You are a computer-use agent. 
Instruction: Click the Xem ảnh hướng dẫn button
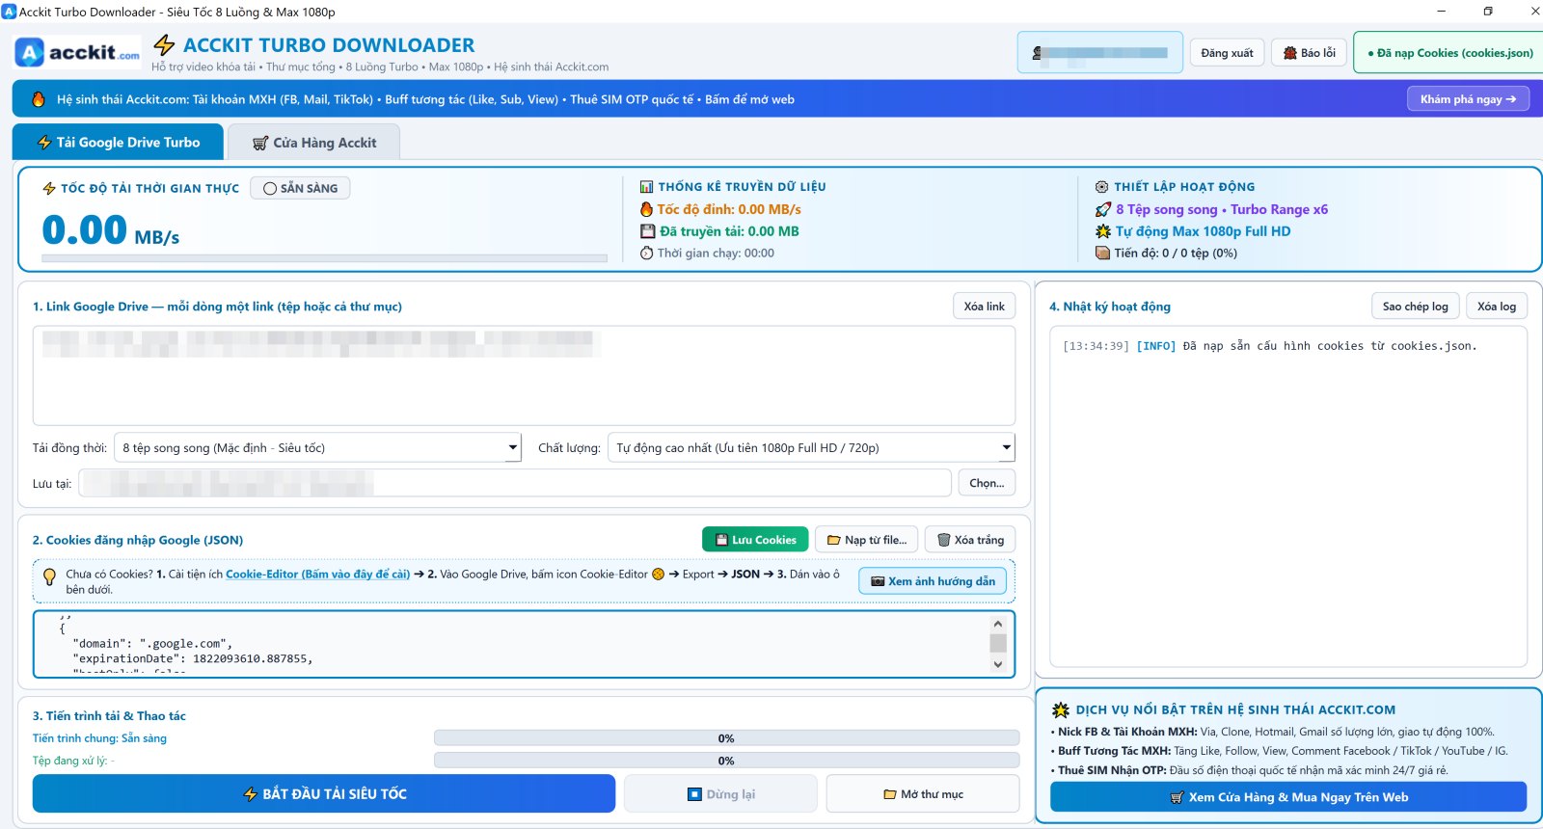pos(933,581)
